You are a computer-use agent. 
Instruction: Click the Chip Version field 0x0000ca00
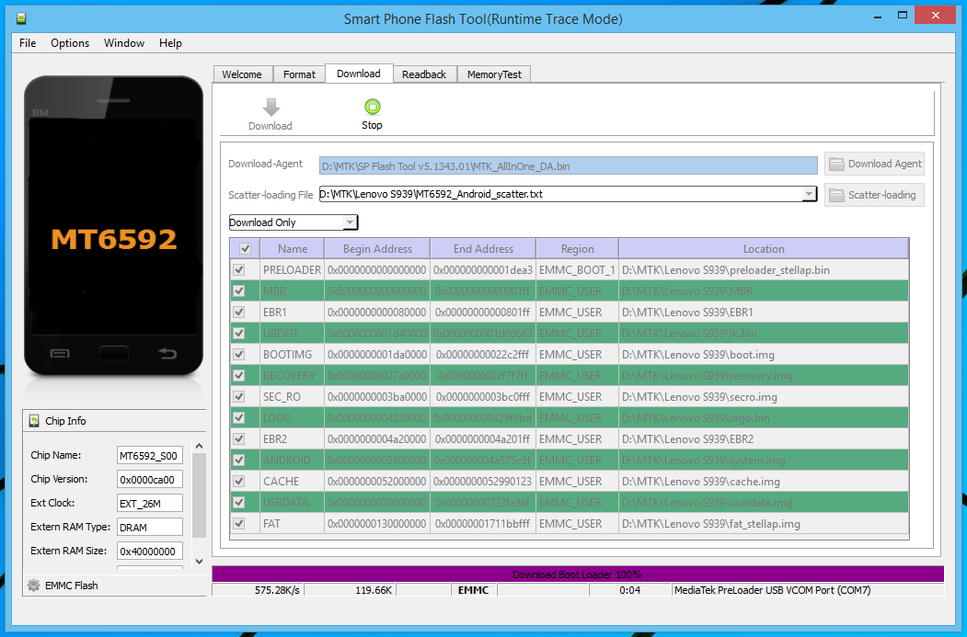click(x=150, y=479)
